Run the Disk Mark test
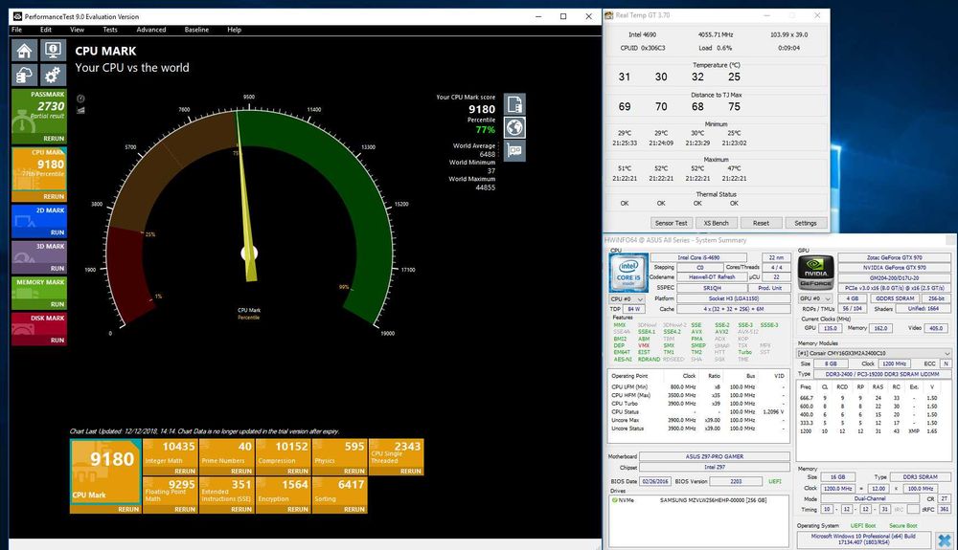The width and height of the screenshot is (958, 550). tap(57, 341)
